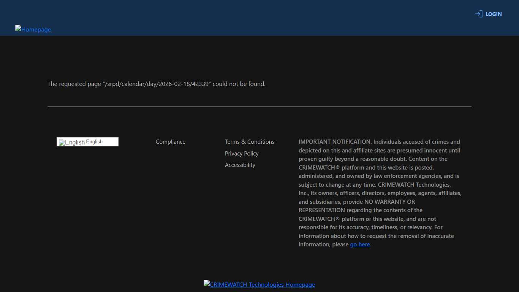
Task: Click the page not found message
Action: [157, 84]
